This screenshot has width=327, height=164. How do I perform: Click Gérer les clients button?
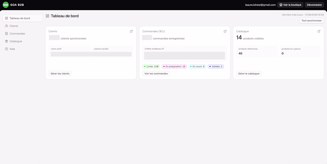pos(60,74)
